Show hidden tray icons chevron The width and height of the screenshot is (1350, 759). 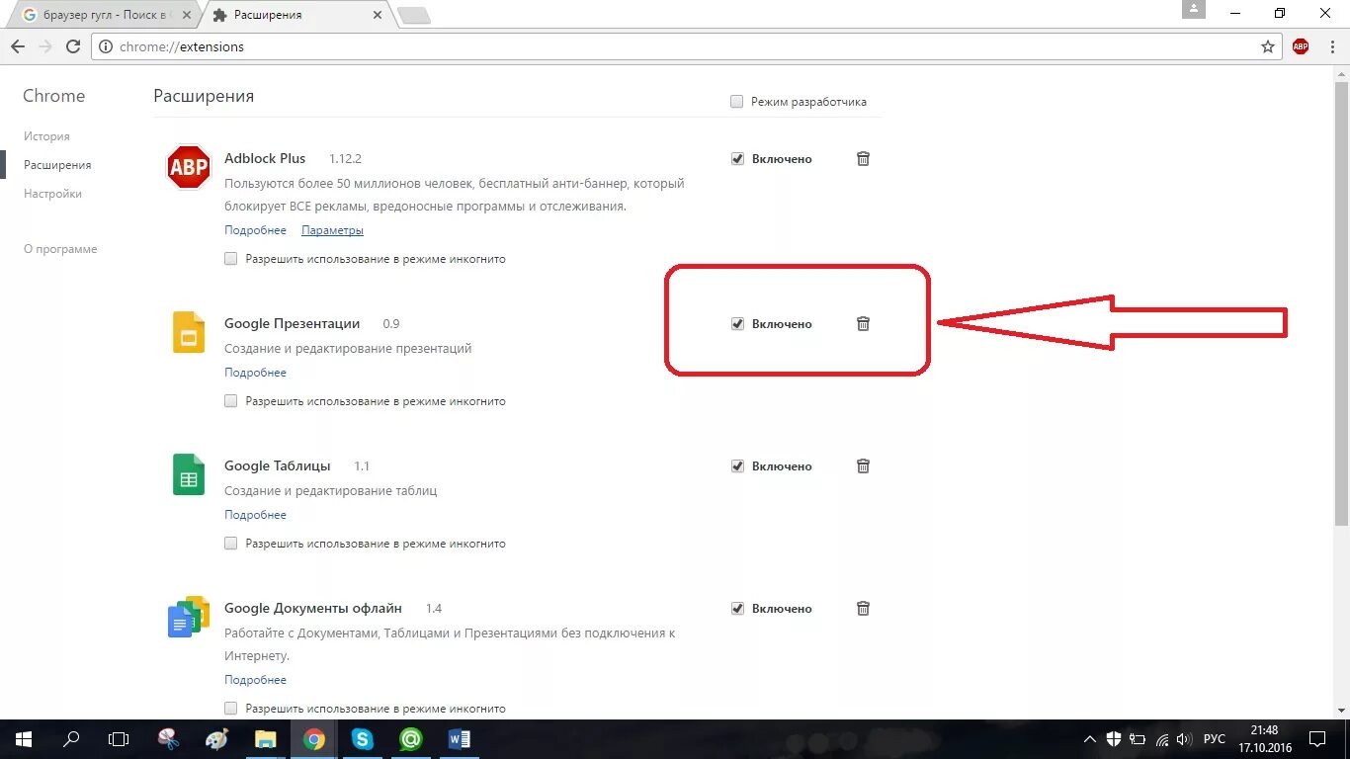click(x=1090, y=739)
